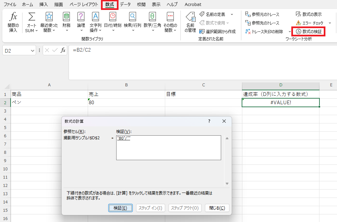The image size is (337, 222).
Task: Click the formula bar enter checkmark icon
Action: pos(55,50)
